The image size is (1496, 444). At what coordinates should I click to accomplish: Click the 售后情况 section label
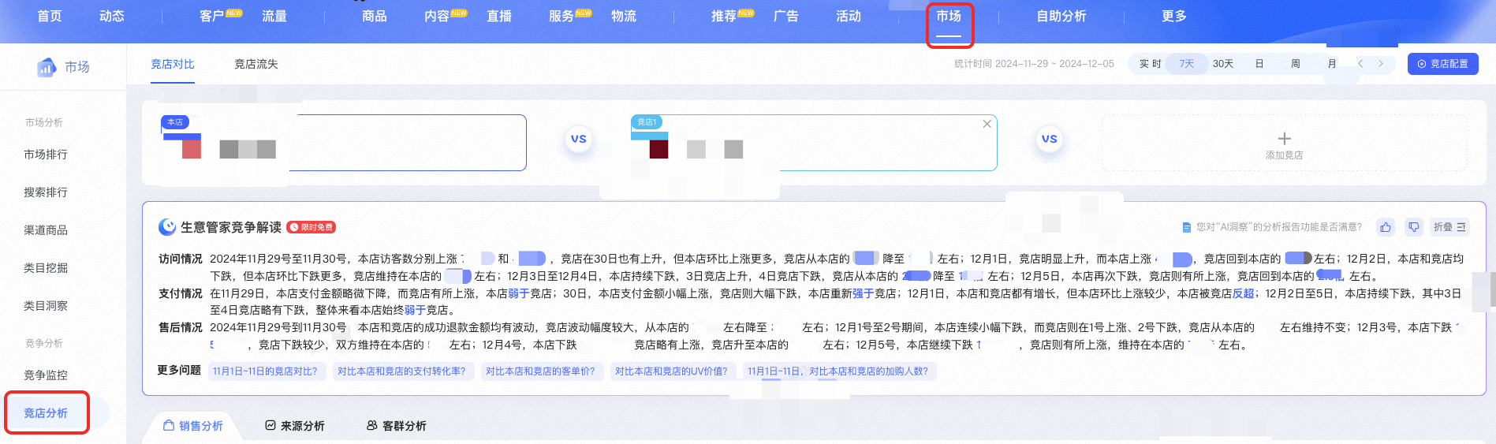181,327
